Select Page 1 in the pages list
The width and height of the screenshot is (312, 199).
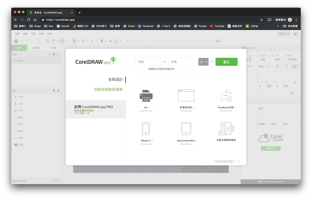pyautogui.click(x=36, y=61)
